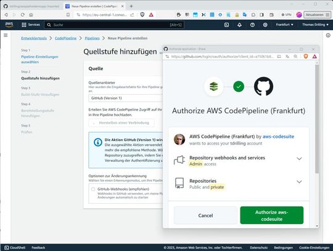Switch to the first GitHub browser tab

point(32,6)
